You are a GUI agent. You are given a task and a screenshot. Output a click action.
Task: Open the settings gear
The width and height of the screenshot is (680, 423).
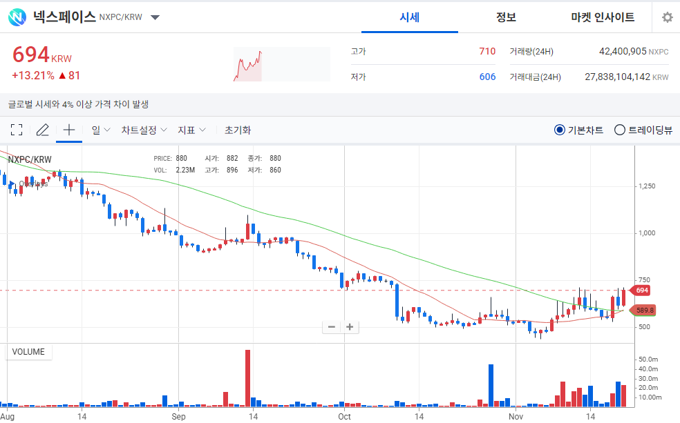pos(666,17)
